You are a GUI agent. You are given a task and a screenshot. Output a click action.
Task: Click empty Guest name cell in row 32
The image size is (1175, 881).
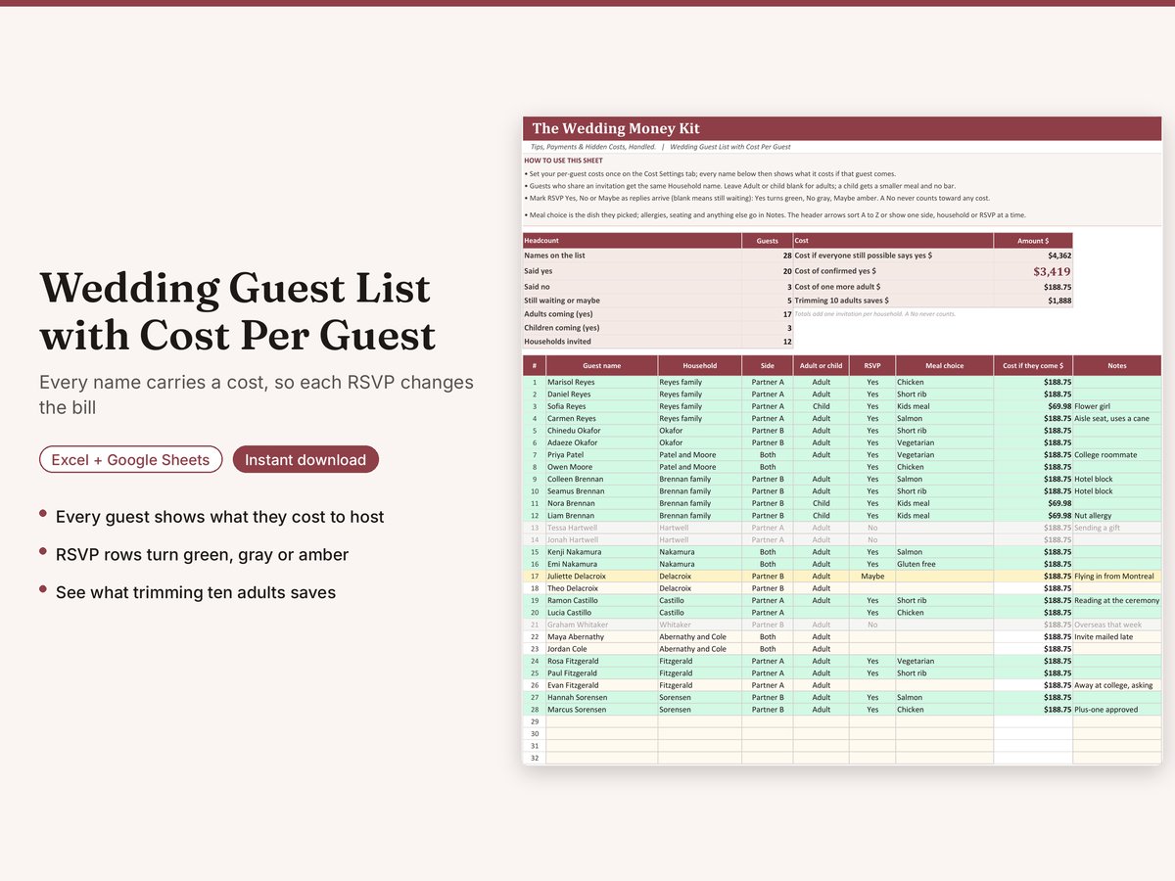click(601, 758)
